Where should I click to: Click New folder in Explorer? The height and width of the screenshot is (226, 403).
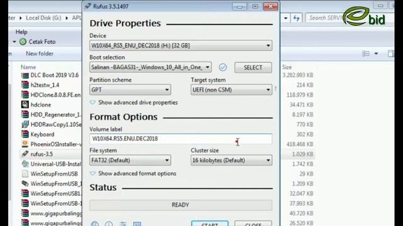[x=40, y=53]
